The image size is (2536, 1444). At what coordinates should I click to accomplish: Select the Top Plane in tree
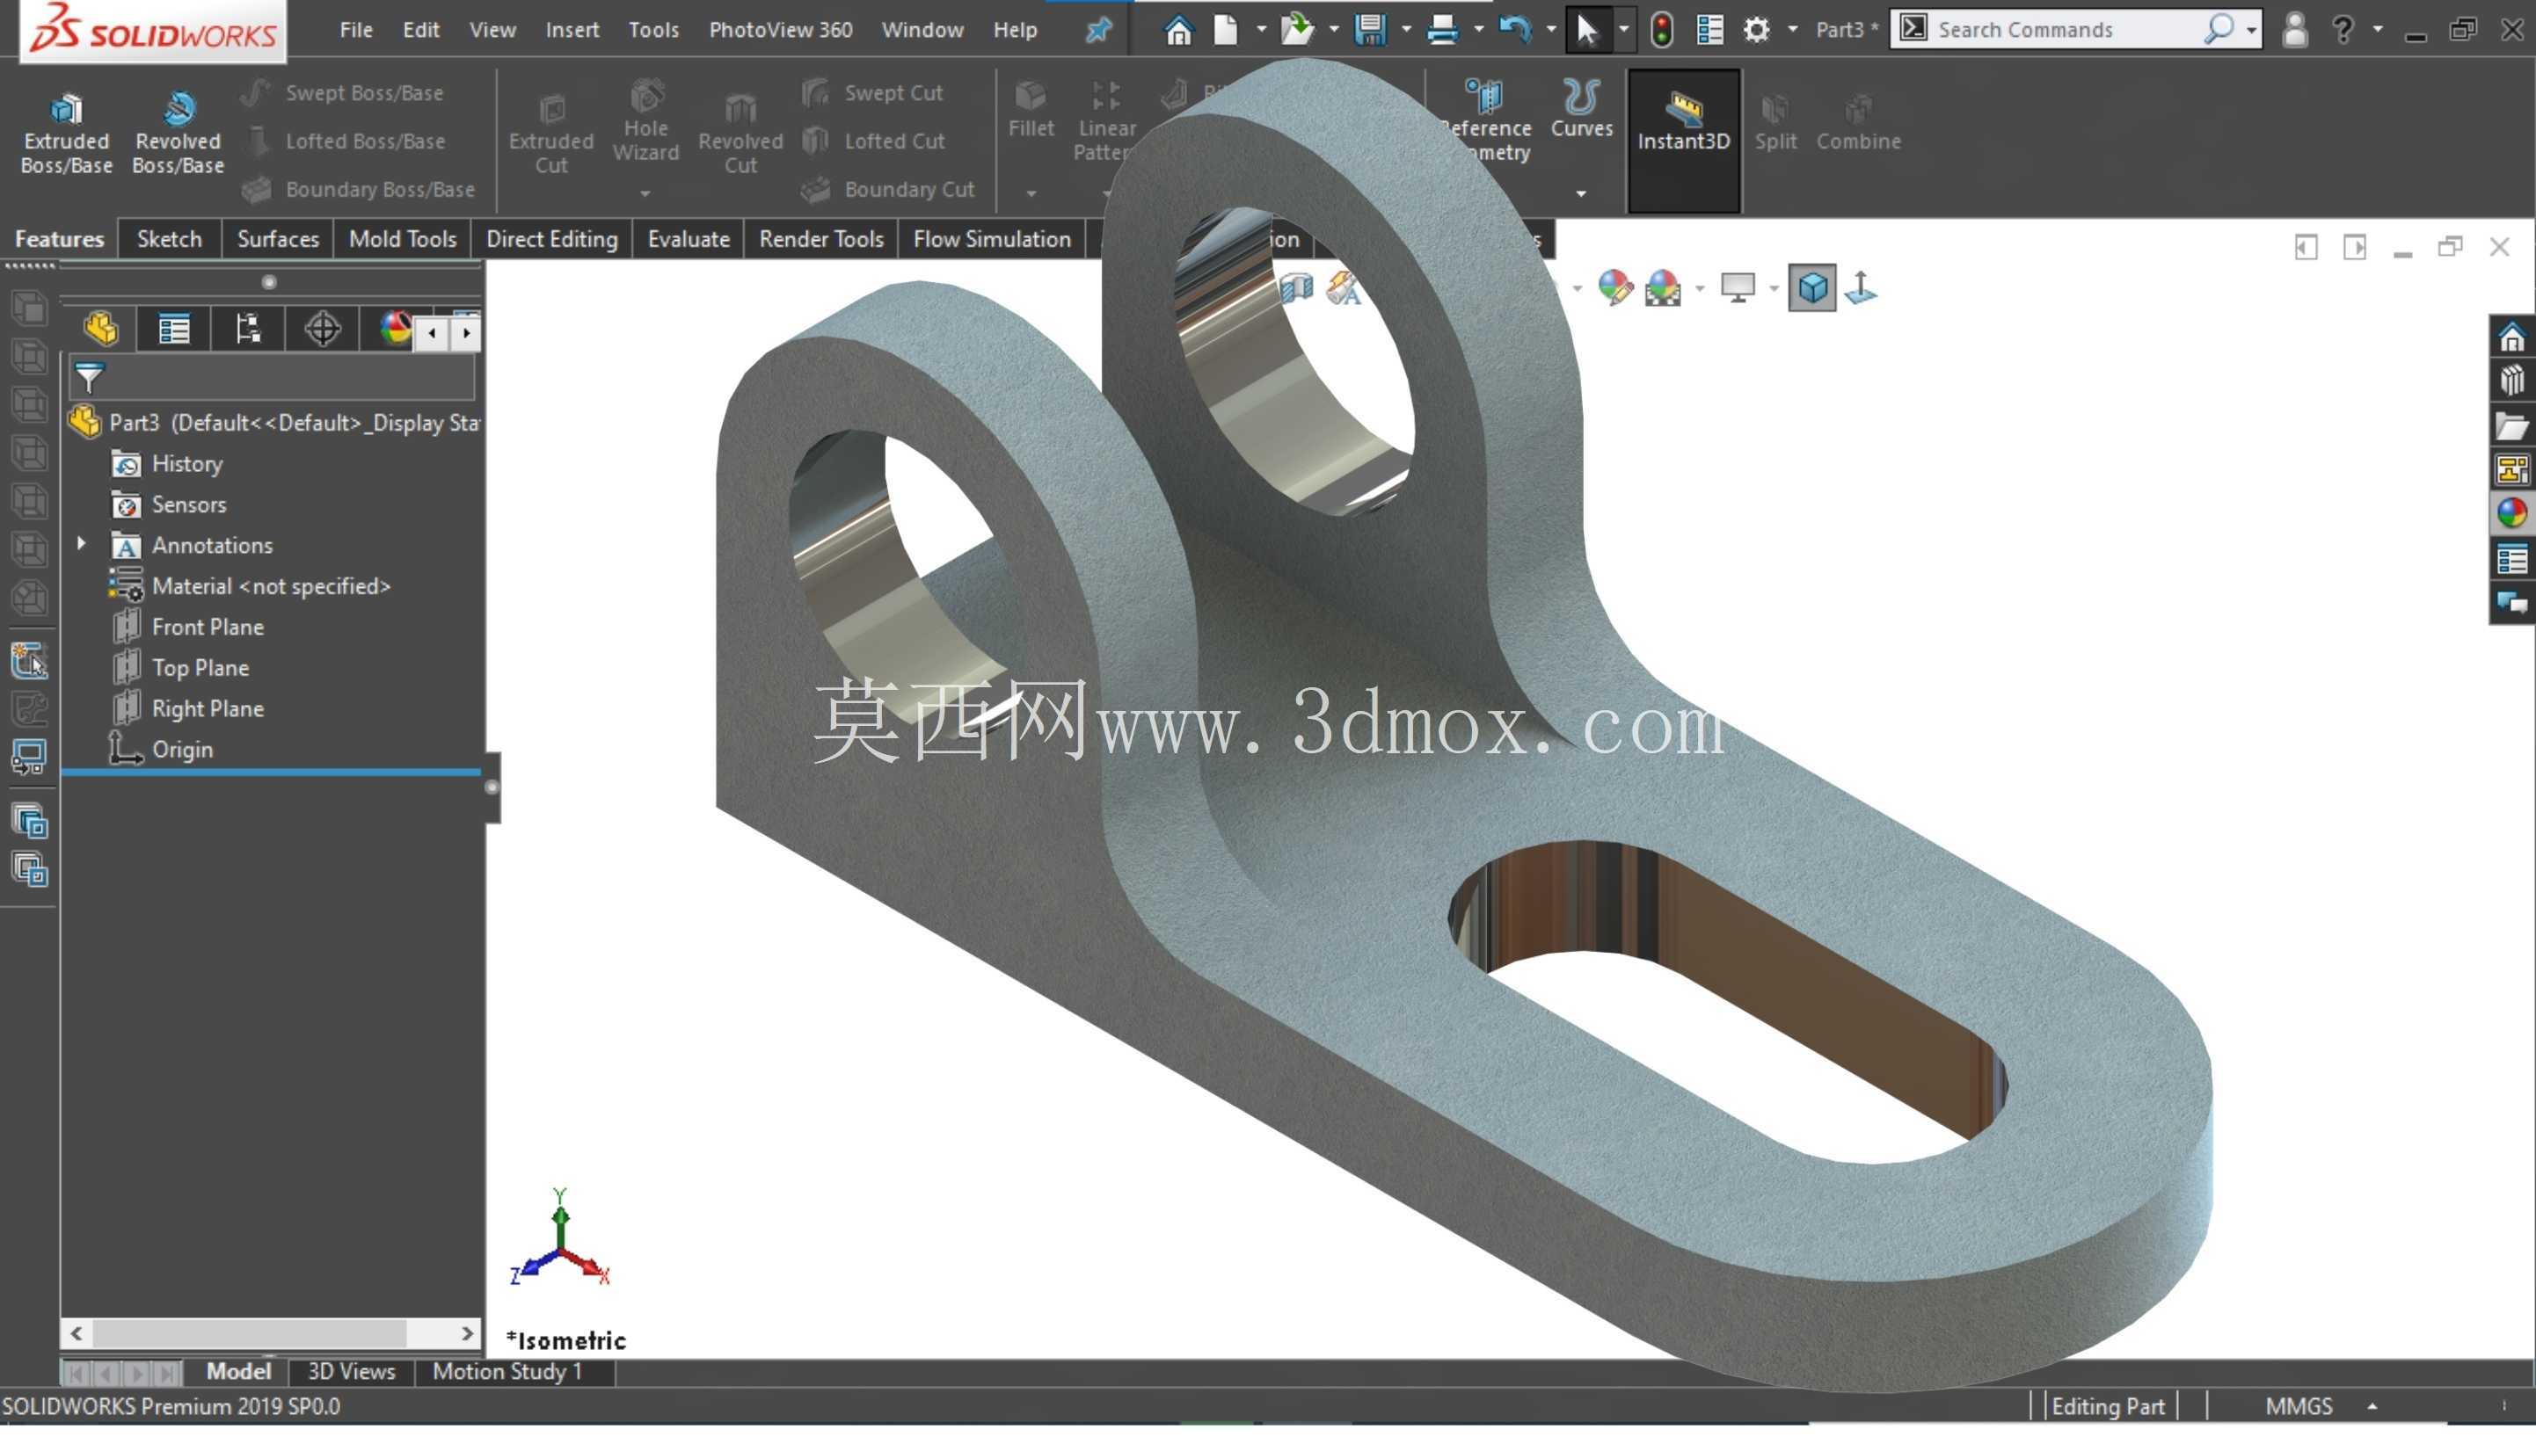point(200,667)
